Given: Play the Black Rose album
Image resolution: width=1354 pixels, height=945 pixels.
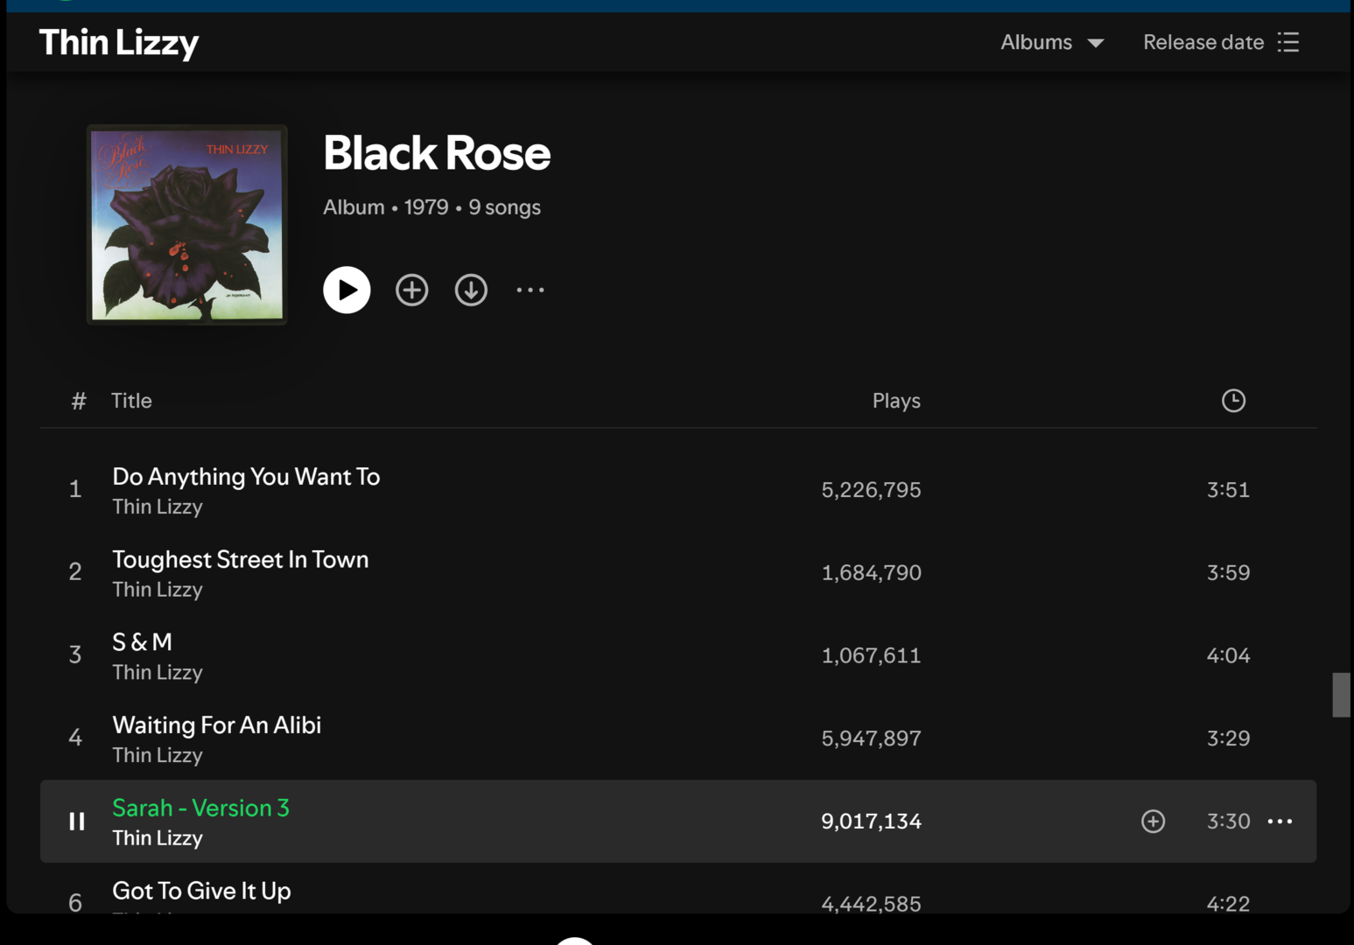Looking at the screenshot, I should 347,290.
